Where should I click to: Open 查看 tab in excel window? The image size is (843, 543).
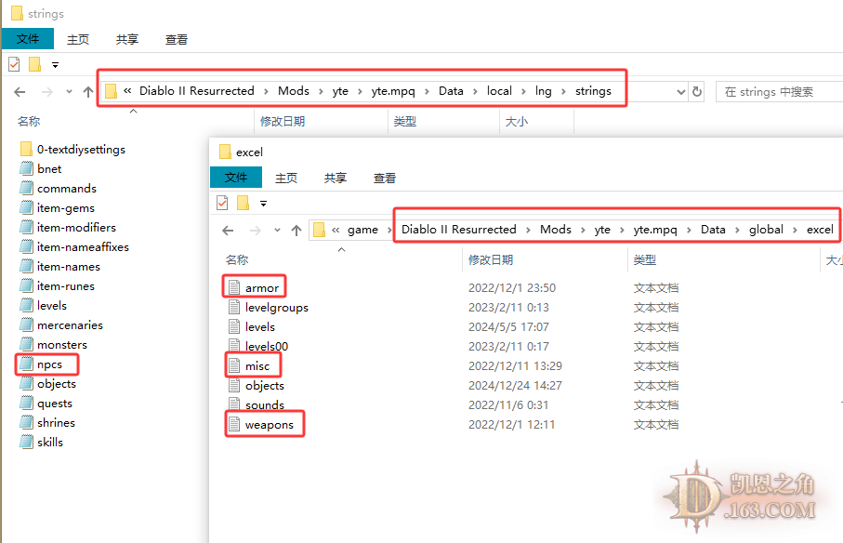(385, 178)
